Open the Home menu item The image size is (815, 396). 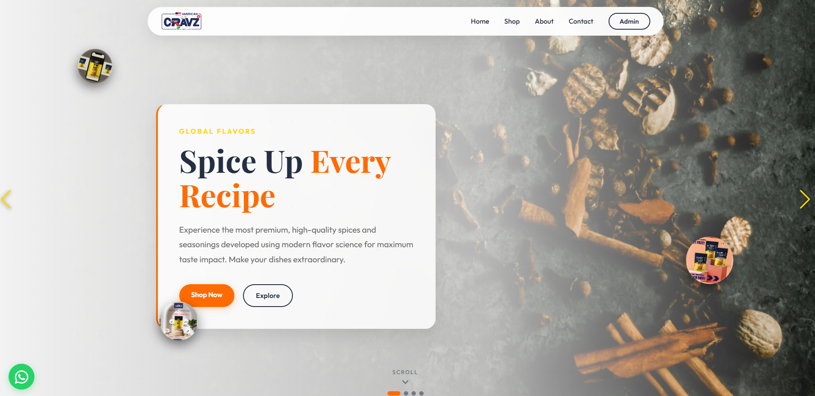[x=480, y=21]
